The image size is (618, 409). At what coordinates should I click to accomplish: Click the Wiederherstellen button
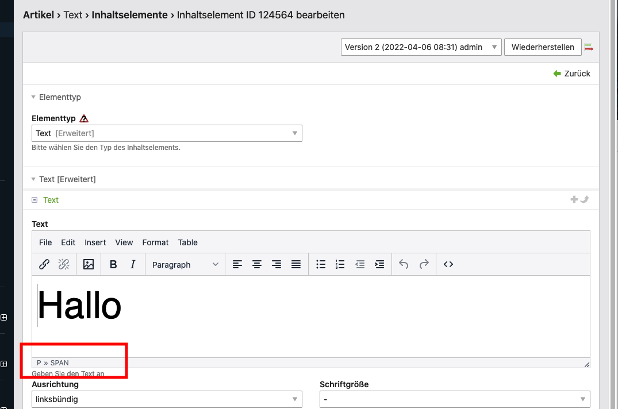point(543,47)
